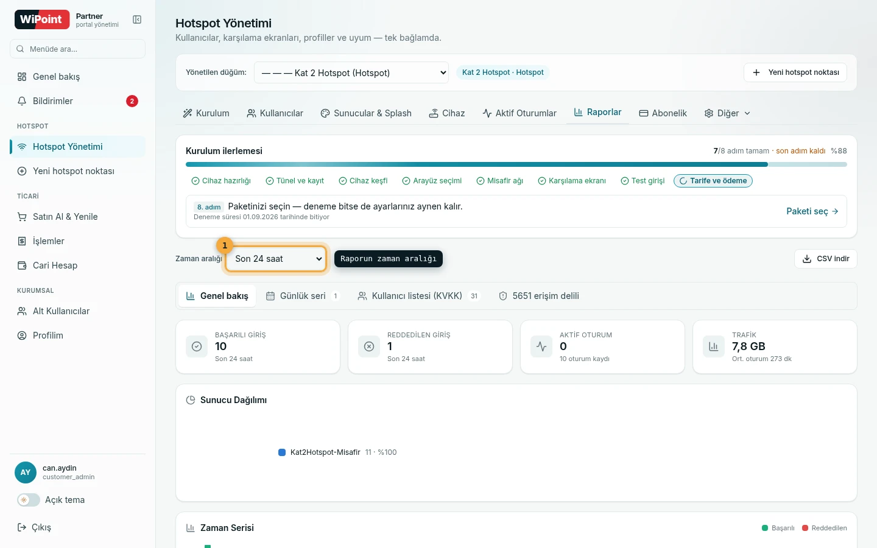This screenshot has width=877, height=548.
Task: Open Yeni hotspot noktası in the sidebar
Action: pyautogui.click(x=77, y=171)
